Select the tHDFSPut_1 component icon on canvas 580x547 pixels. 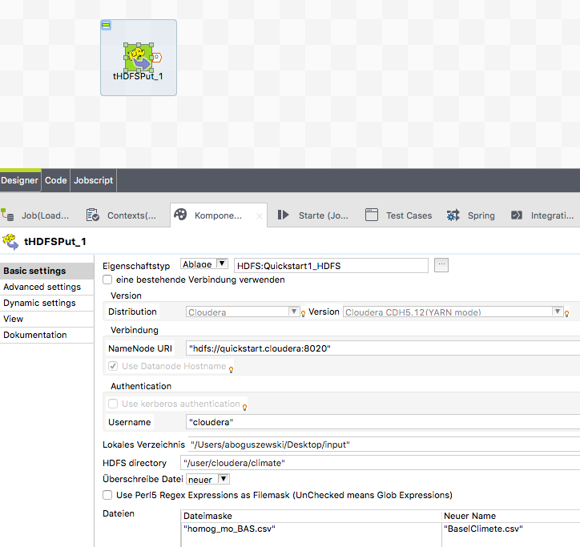pyautogui.click(x=138, y=56)
